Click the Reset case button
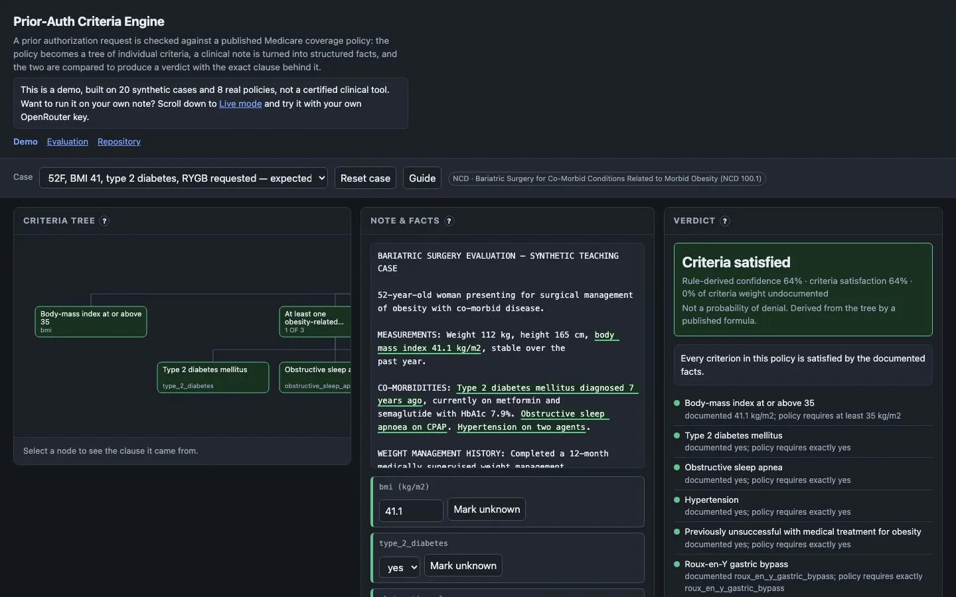Screen dimensions: 956x597 click(x=365, y=178)
